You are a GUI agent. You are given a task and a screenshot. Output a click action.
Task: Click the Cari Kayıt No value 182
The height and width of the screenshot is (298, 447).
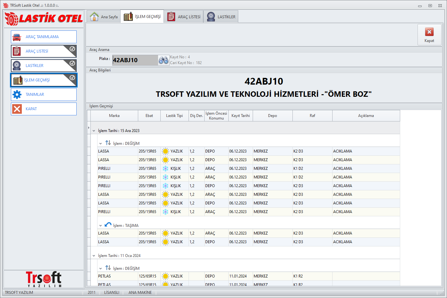tap(199, 63)
